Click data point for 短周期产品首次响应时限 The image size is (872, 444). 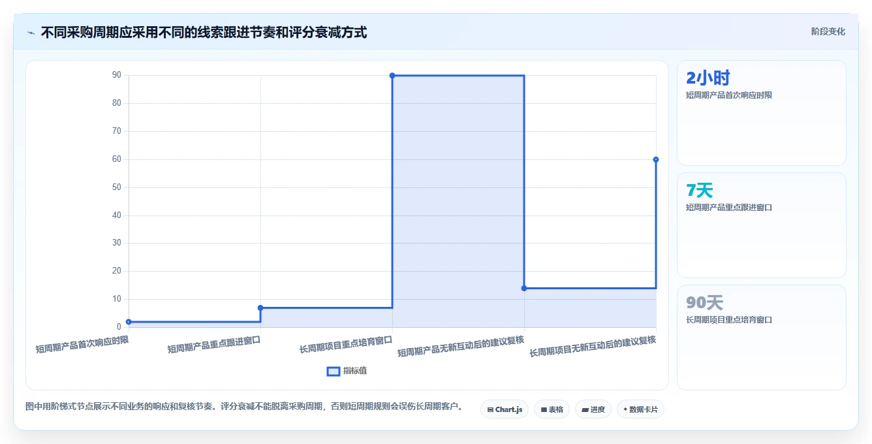[129, 322]
